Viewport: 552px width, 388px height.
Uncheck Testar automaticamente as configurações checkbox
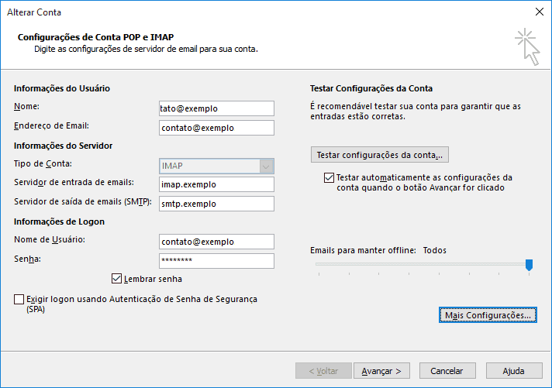tap(329, 177)
